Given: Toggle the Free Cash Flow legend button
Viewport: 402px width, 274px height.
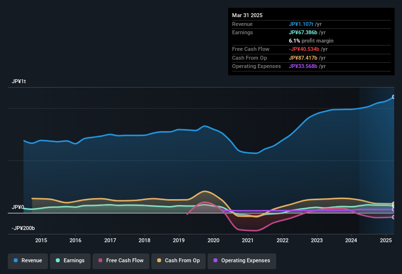Looking at the screenshot, I should coord(121,261).
